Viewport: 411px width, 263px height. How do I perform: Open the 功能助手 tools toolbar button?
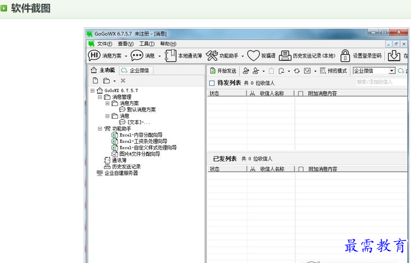(x=222, y=56)
